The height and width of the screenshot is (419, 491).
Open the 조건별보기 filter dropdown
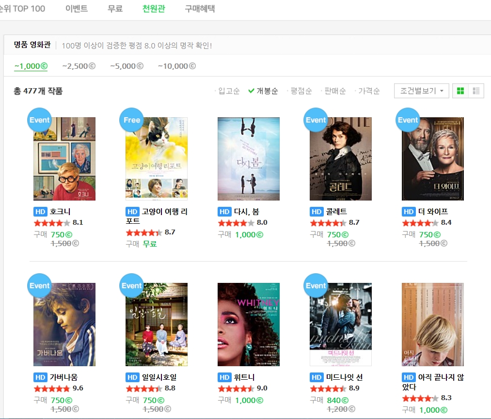pyautogui.click(x=422, y=91)
